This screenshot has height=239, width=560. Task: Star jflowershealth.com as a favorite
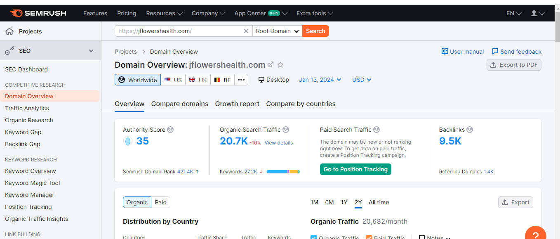point(280,65)
